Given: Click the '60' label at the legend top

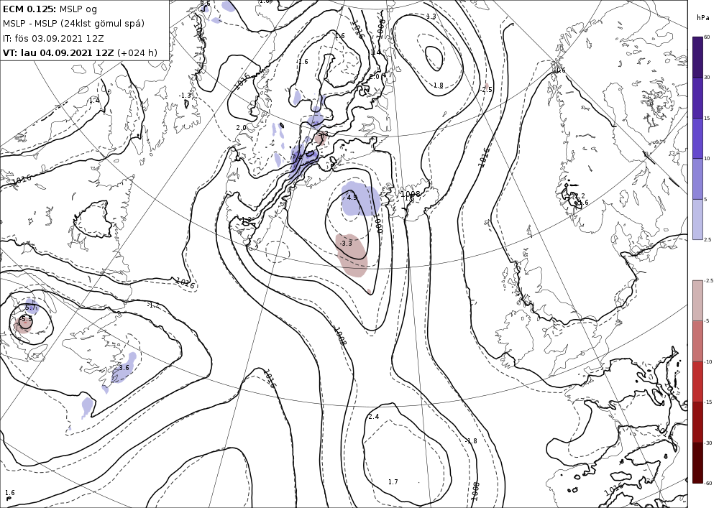Looking at the screenshot, I should [x=707, y=37].
